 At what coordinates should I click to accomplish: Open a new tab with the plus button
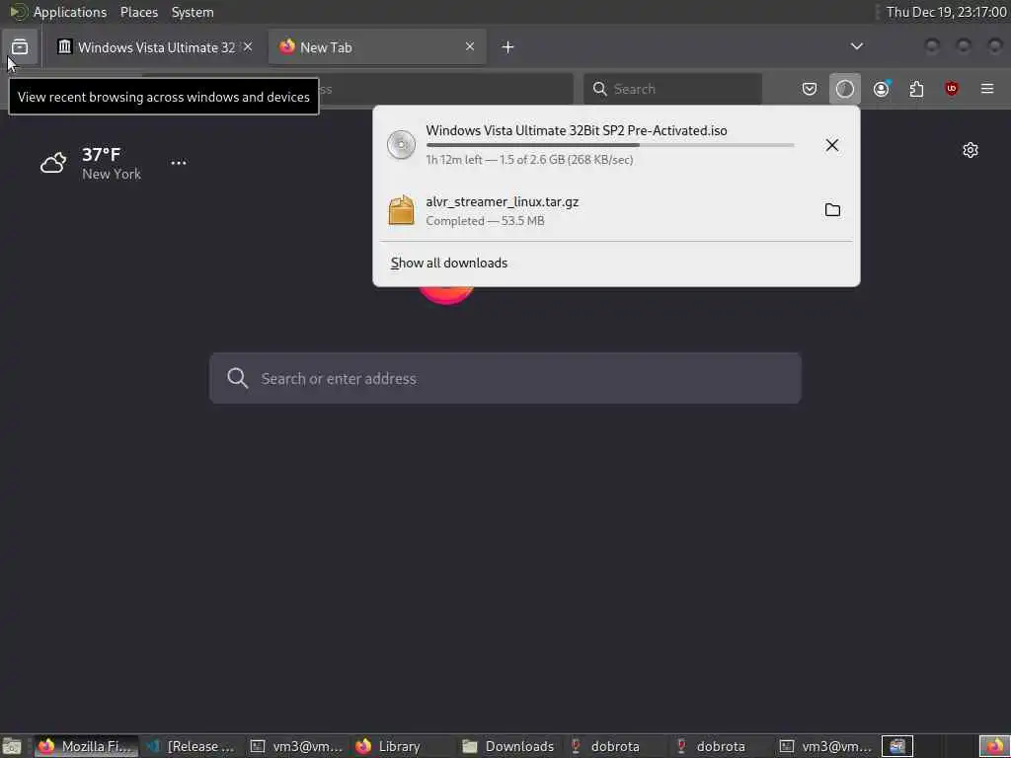click(508, 47)
